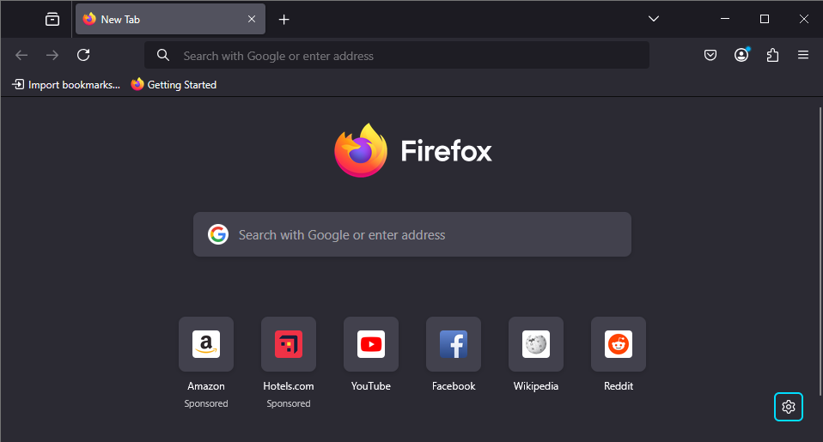Focus the top address bar field
Image resolution: width=823 pixels, height=442 pixels.
pos(397,55)
